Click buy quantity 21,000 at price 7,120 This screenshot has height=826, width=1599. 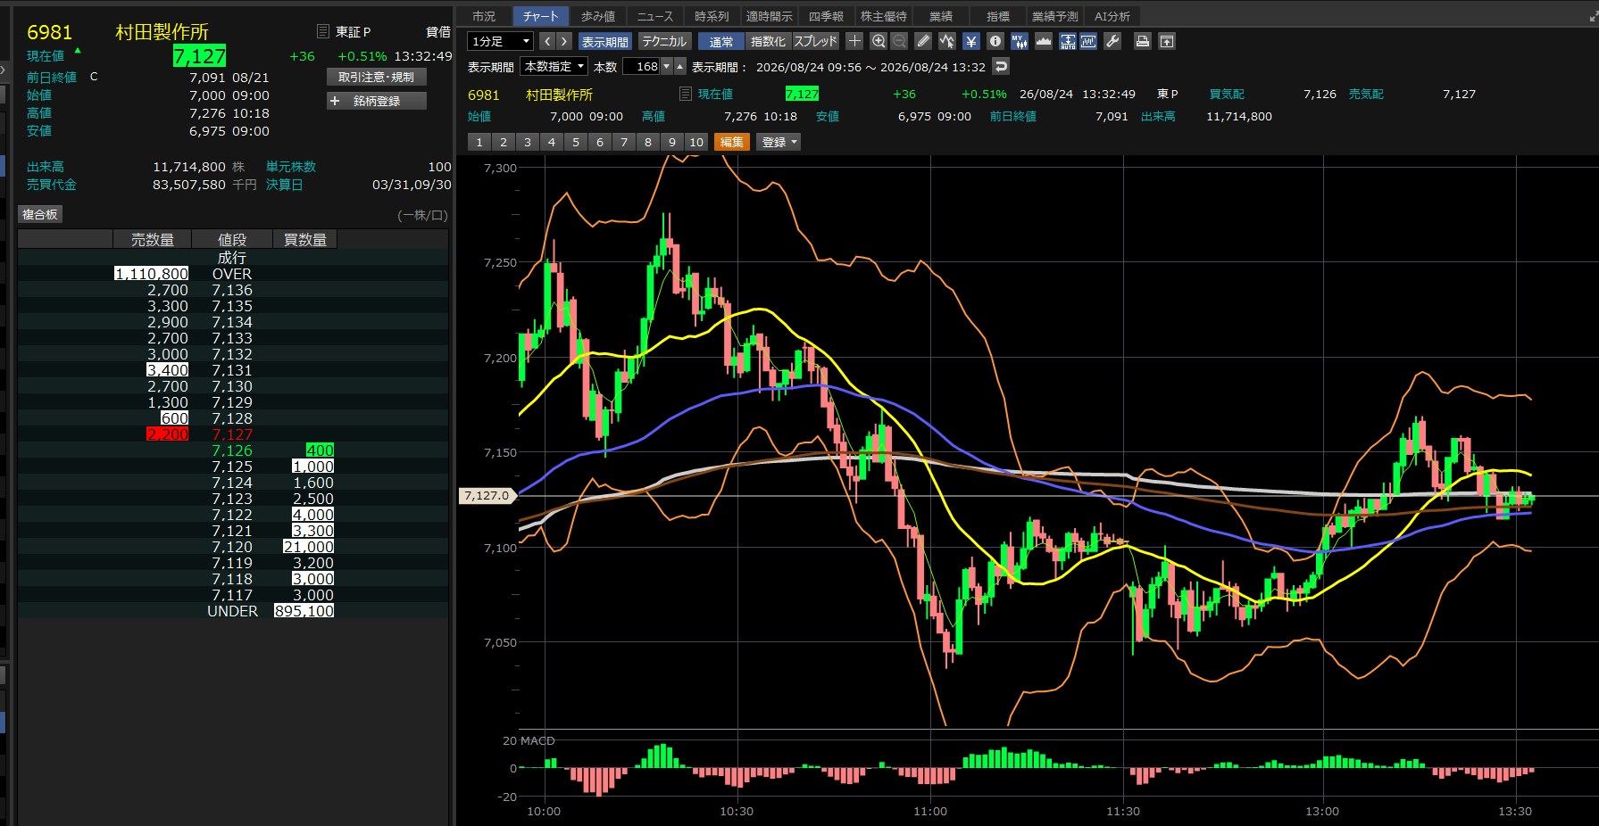tap(309, 547)
